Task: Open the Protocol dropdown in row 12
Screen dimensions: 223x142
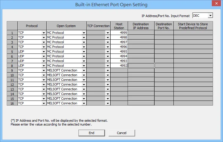Action: 44,84
